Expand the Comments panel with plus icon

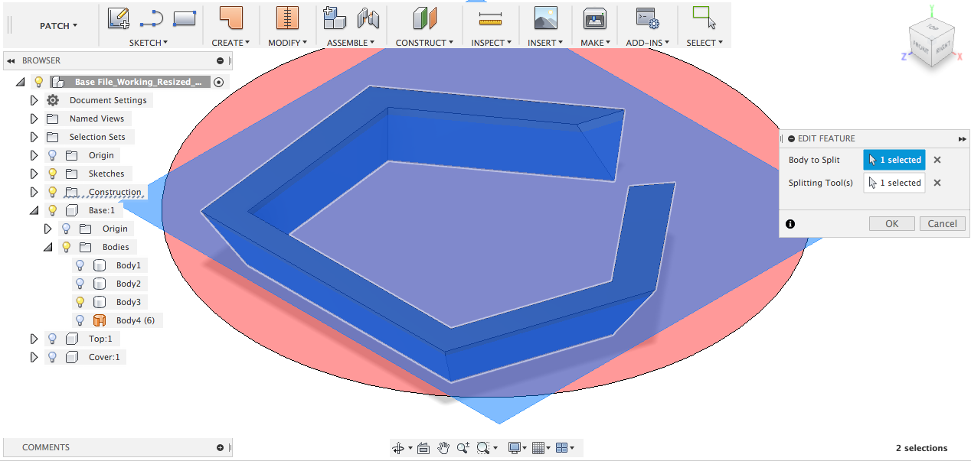point(221,447)
